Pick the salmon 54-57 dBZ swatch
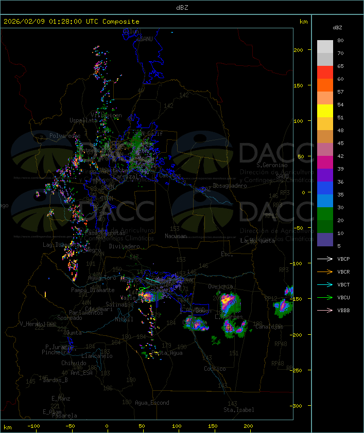Viewport: 364px width, 433px height. 325,98
